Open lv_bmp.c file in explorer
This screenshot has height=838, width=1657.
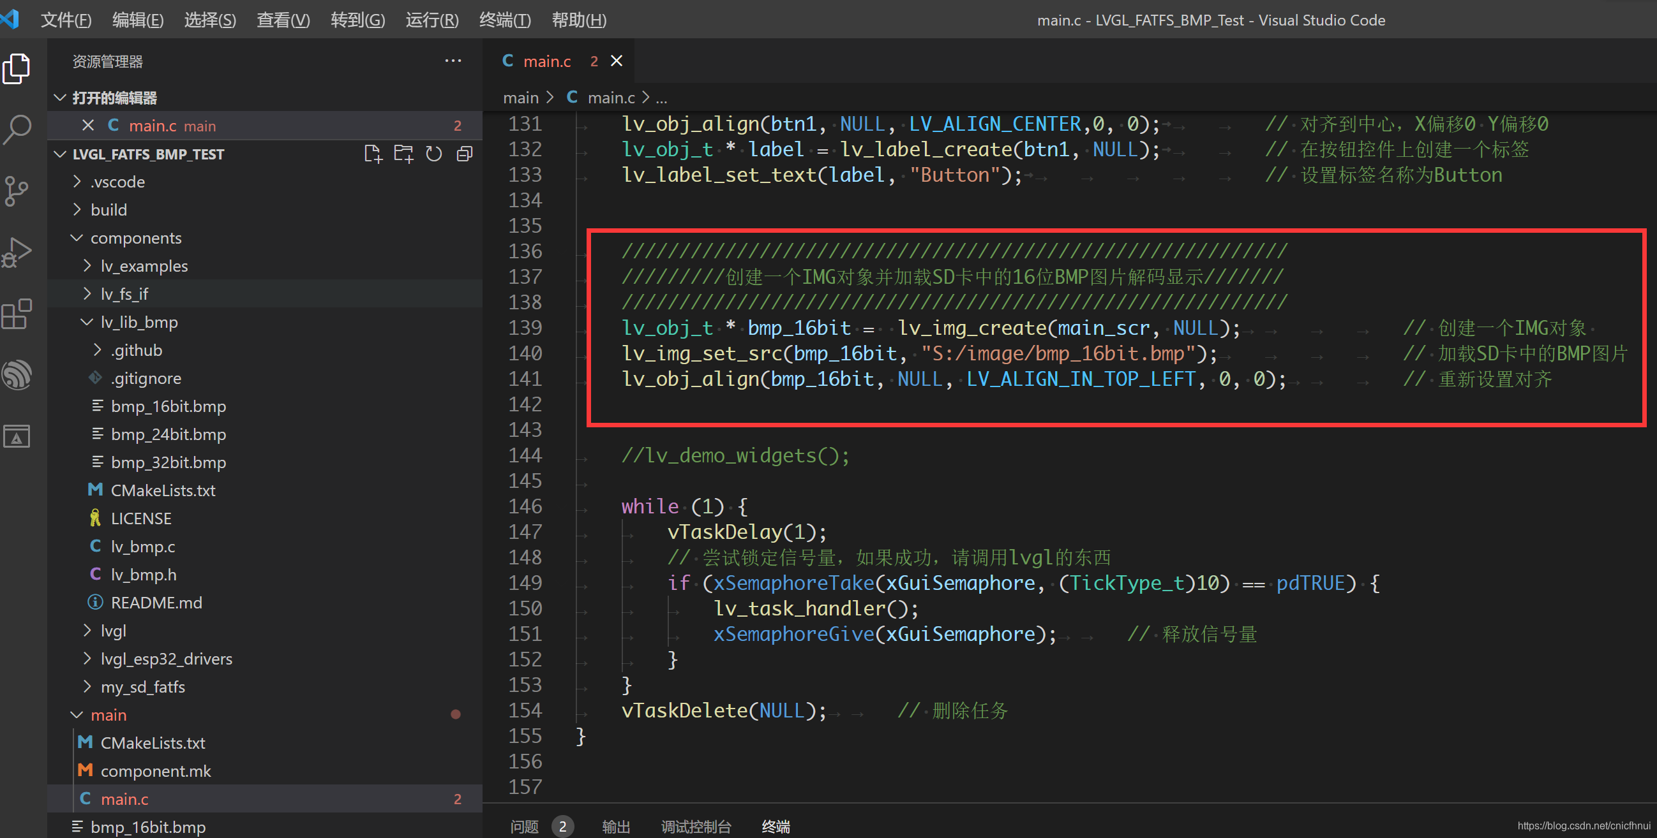tap(143, 547)
